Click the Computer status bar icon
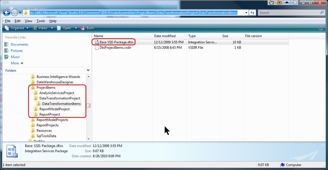 coord(282,165)
